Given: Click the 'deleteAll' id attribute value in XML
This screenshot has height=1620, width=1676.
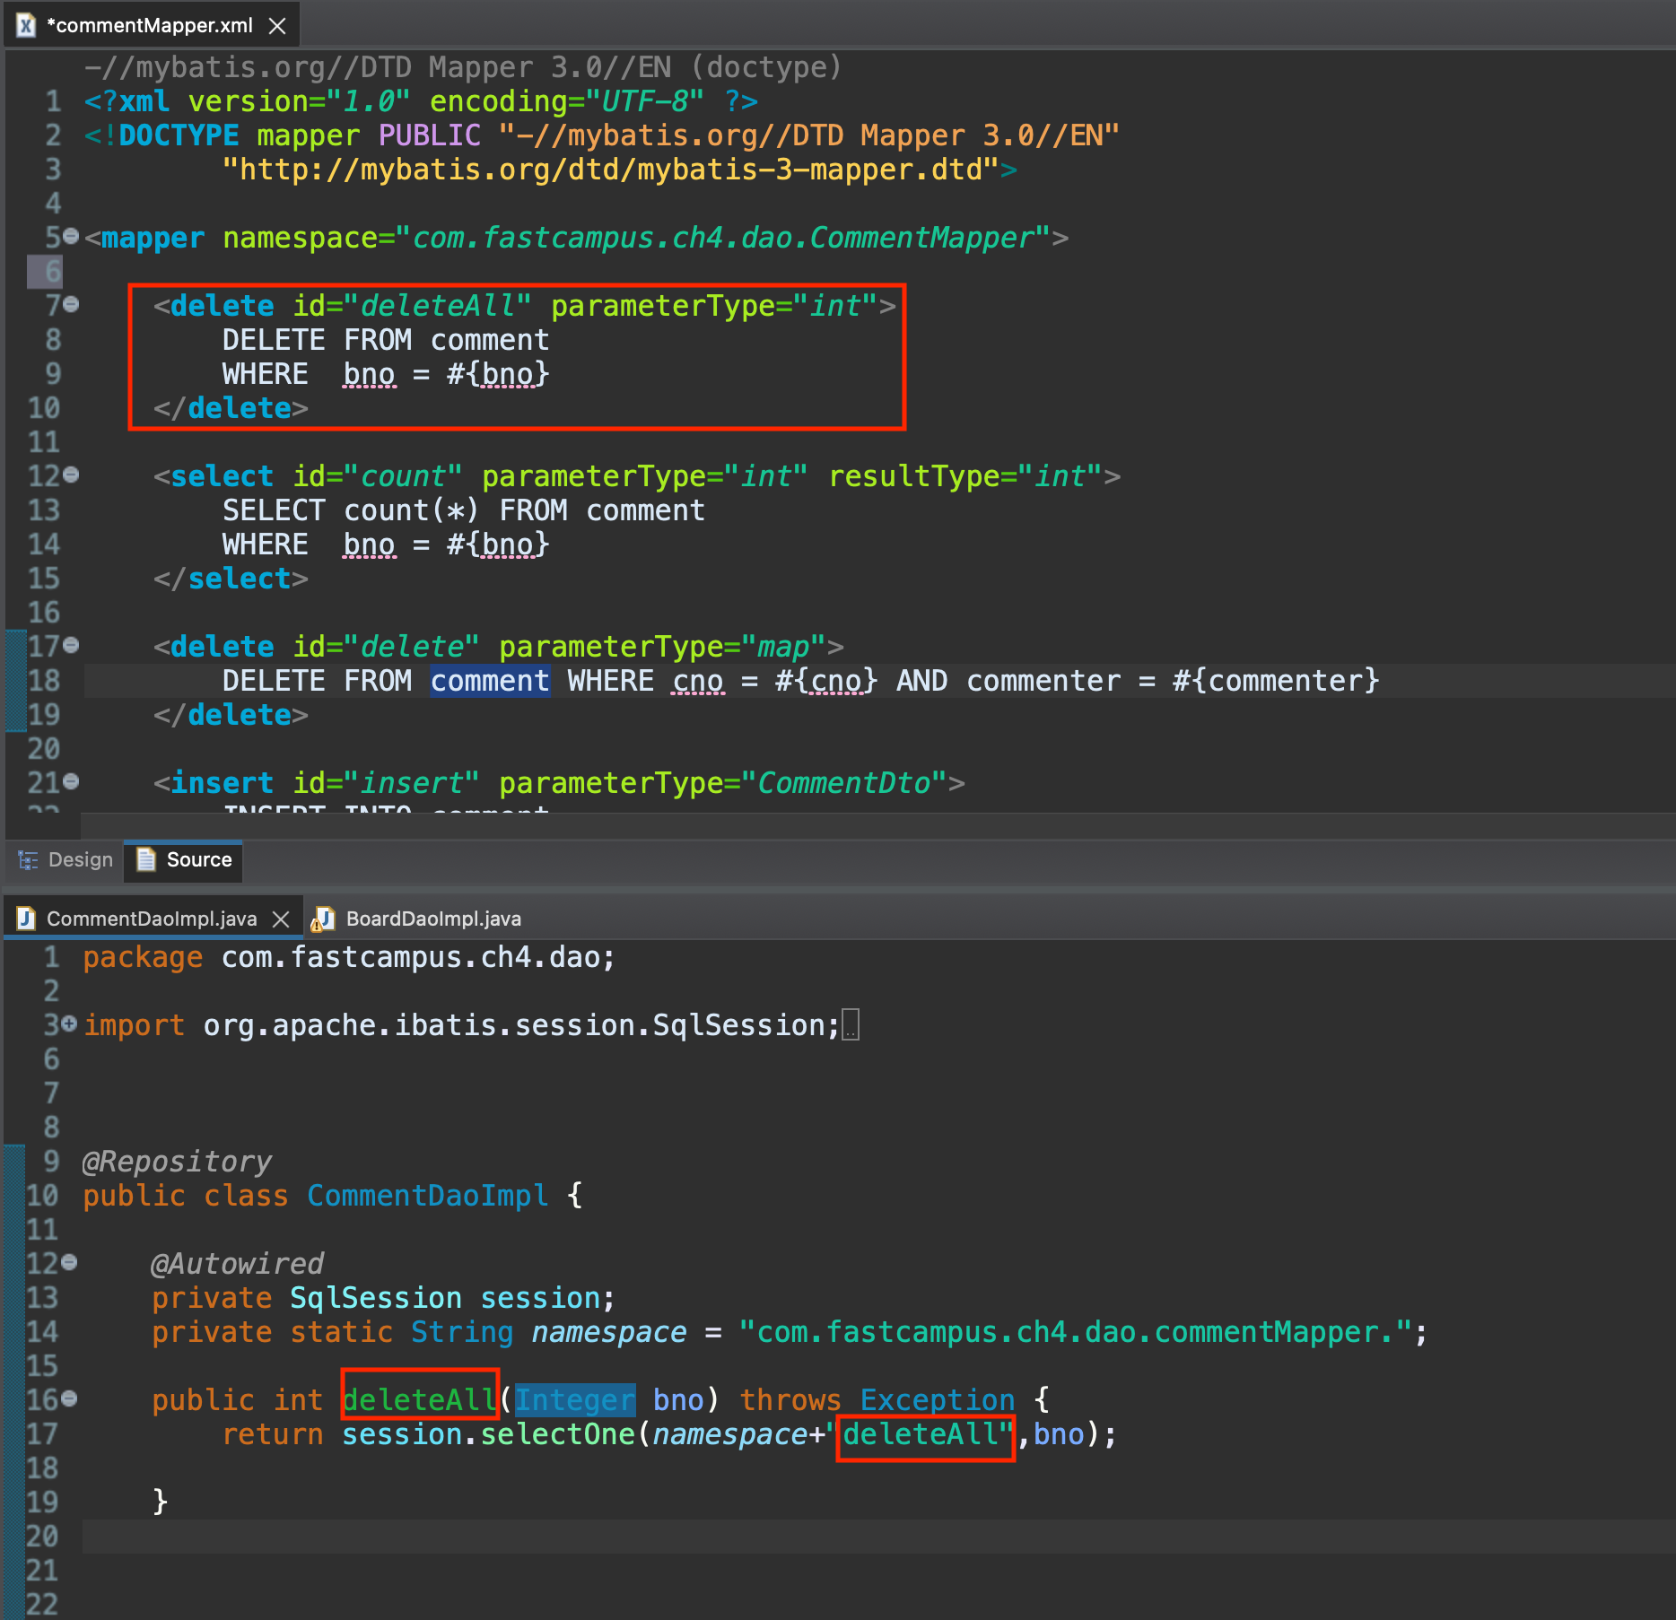Looking at the screenshot, I should [438, 306].
